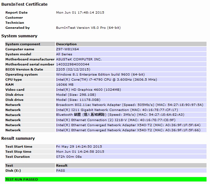
Task: Select report date value Mon Jun 01 17:48:14 2015
Action: click(80, 13)
